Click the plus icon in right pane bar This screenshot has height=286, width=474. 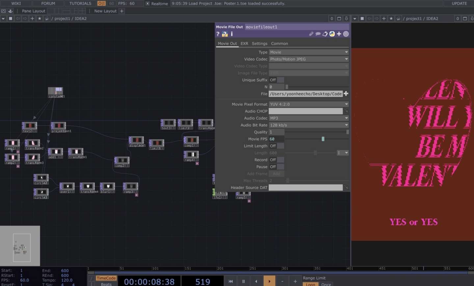(x=384, y=19)
